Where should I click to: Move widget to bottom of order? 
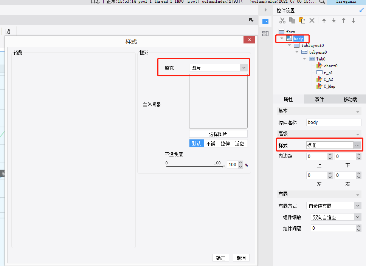(x=334, y=20)
